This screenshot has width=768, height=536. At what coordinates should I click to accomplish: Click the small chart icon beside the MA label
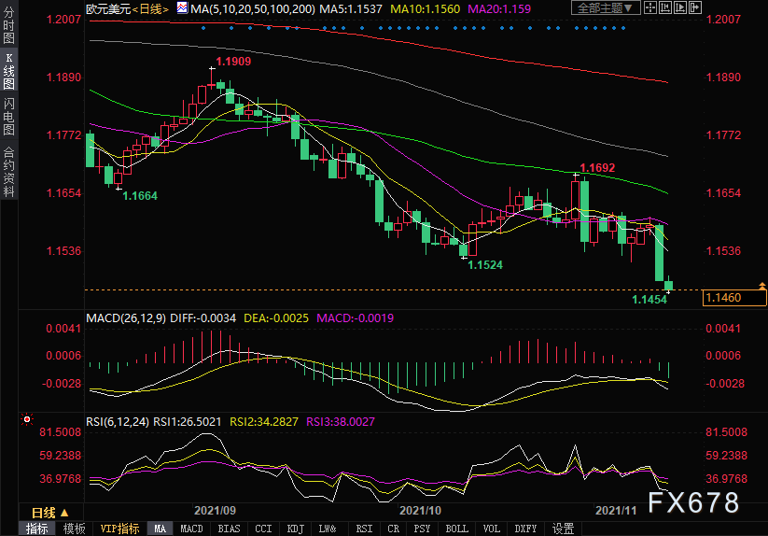pos(184,8)
